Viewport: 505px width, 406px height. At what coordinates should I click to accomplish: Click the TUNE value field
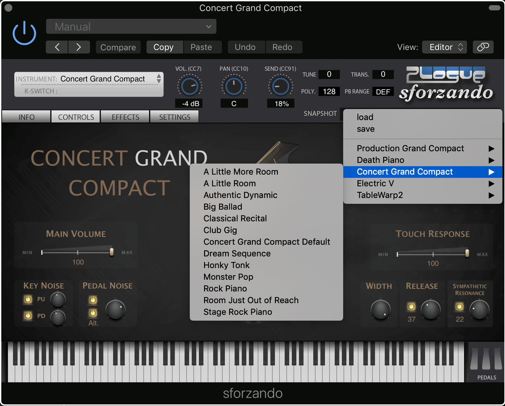(x=329, y=74)
